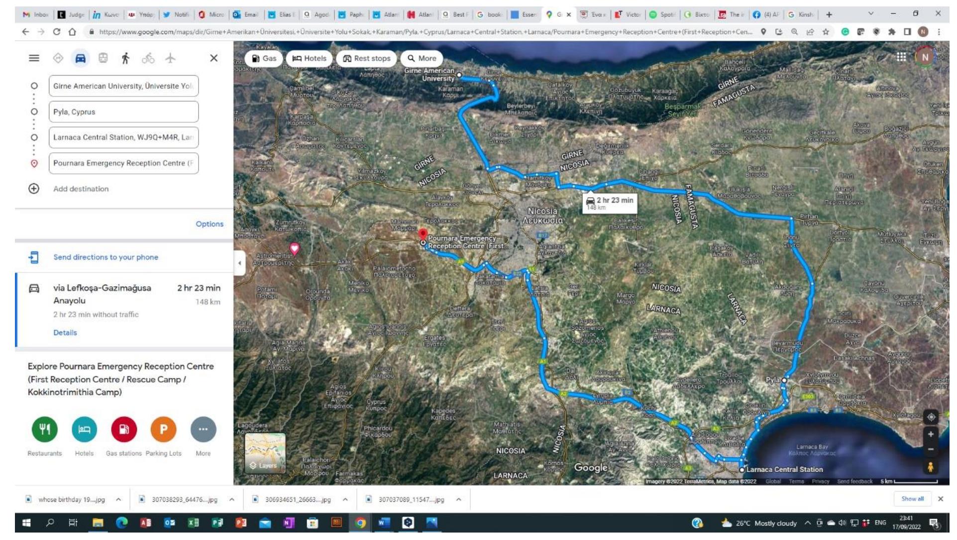Viewport: 957px width, 540px height.
Task: Drop Street View pegman on map
Action: coord(930,467)
